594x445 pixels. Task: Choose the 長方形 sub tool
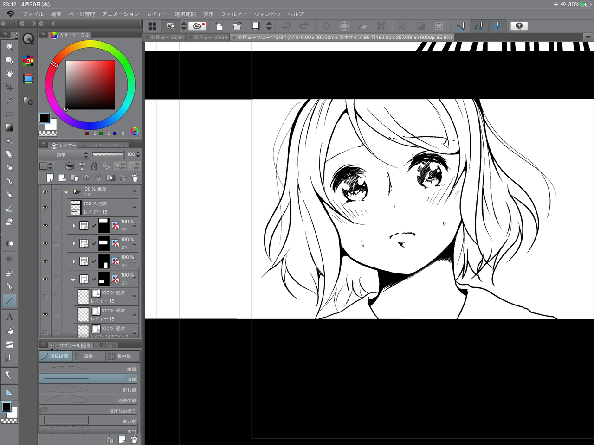tap(88, 420)
